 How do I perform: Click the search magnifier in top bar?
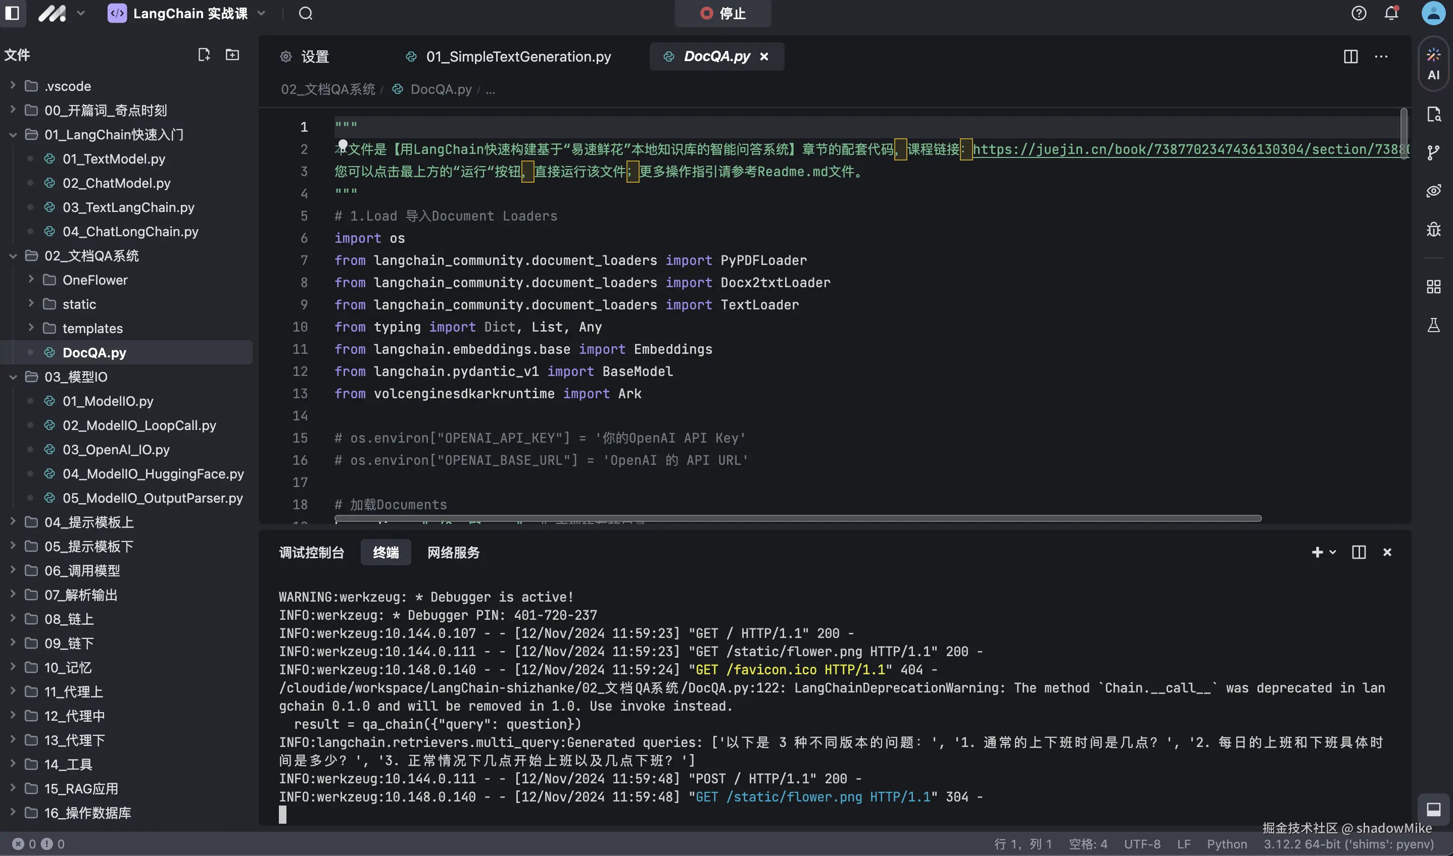[305, 13]
